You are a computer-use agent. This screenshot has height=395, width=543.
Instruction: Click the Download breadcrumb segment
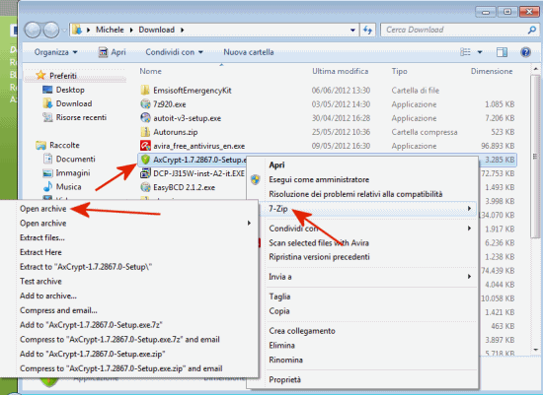pos(157,31)
